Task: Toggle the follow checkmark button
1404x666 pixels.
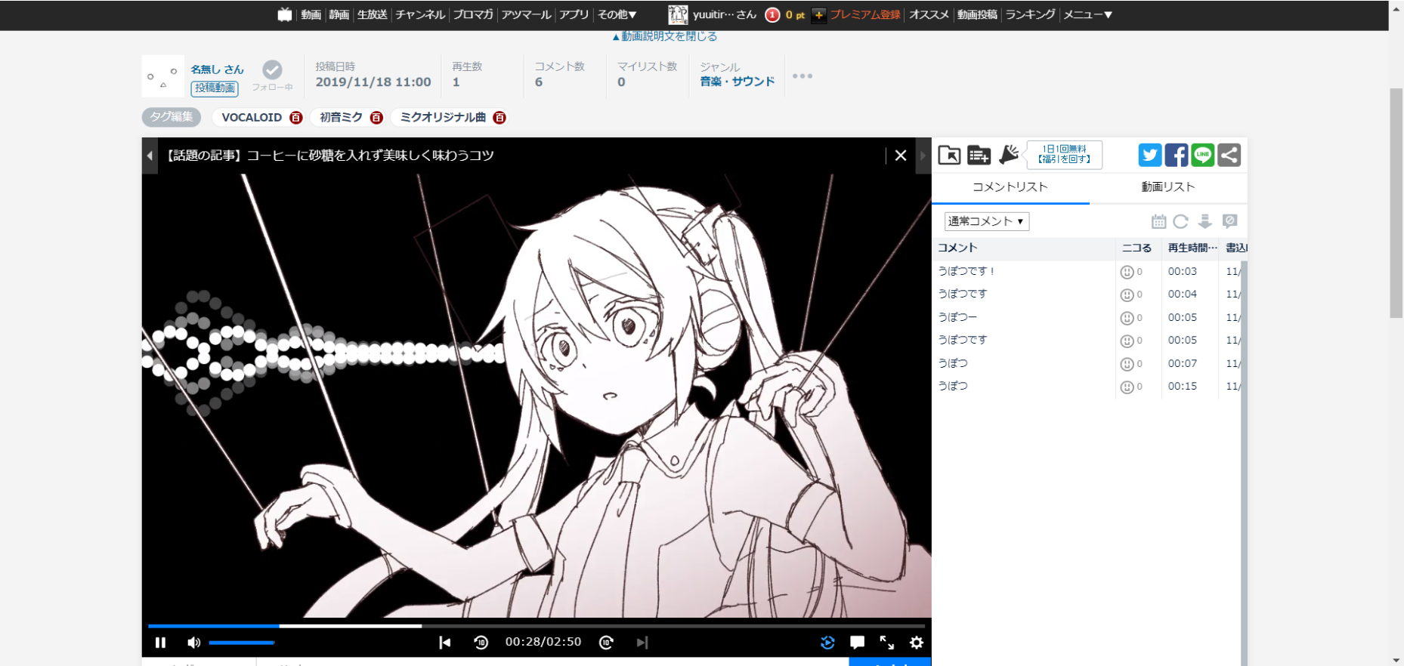Action: point(272,70)
